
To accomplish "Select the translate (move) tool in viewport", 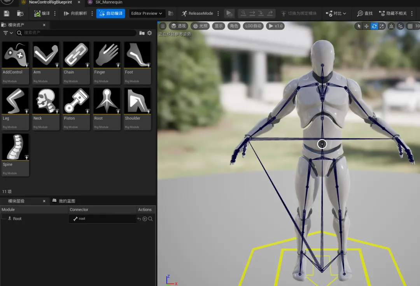I will click(366, 26).
